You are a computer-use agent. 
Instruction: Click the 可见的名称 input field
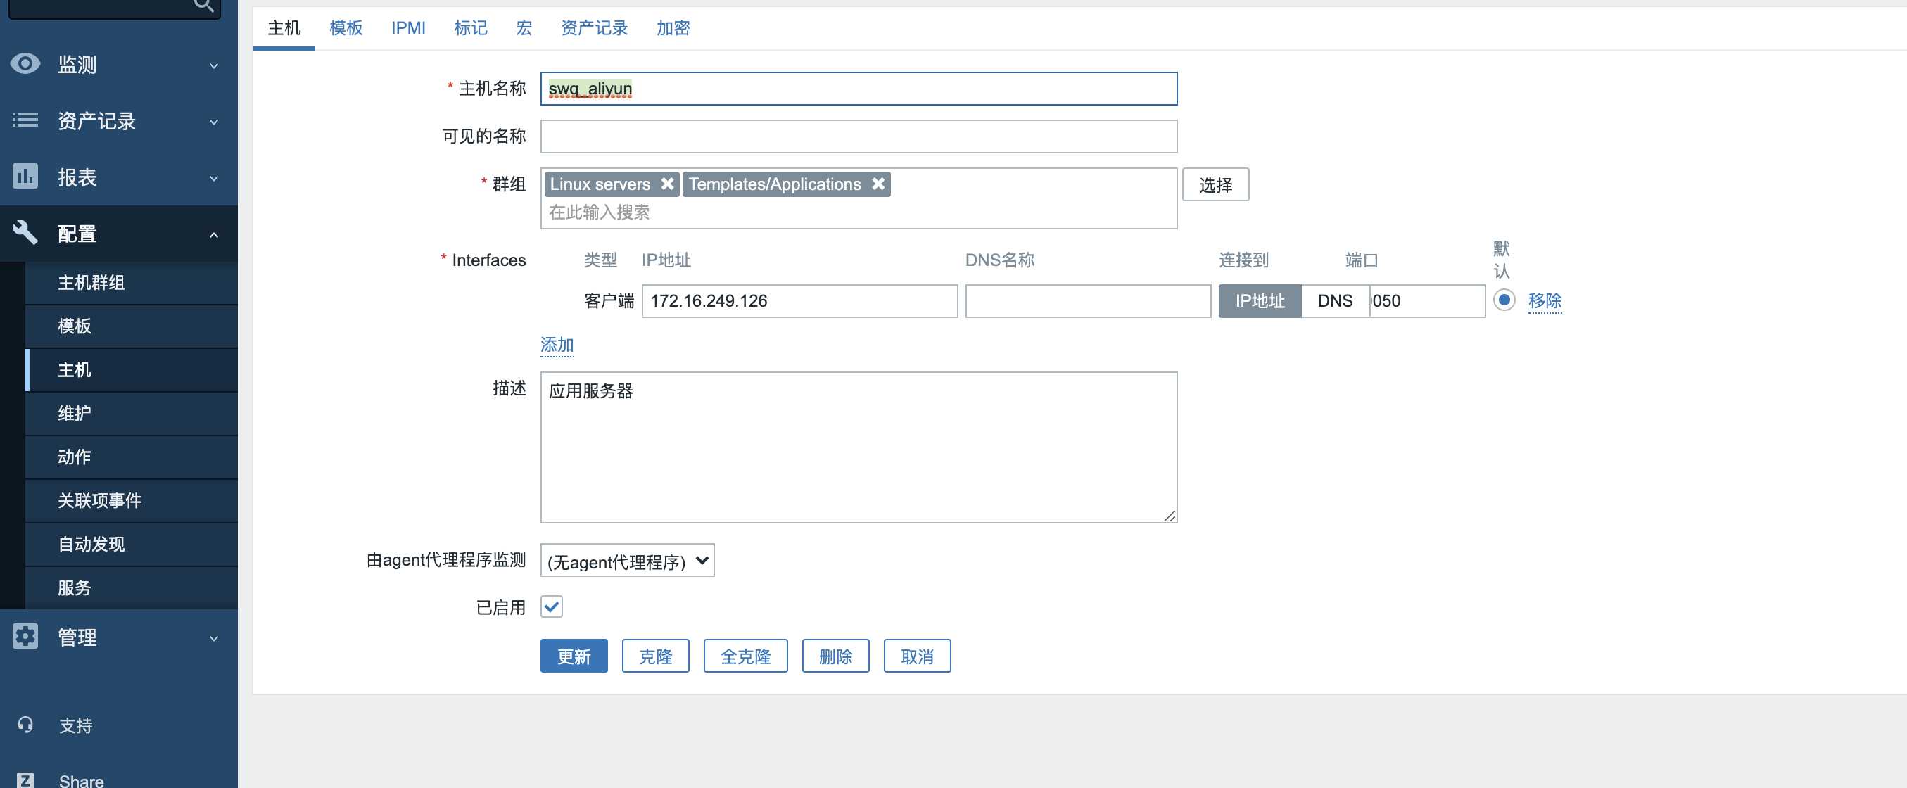pyautogui.click(x=858, y=136)
